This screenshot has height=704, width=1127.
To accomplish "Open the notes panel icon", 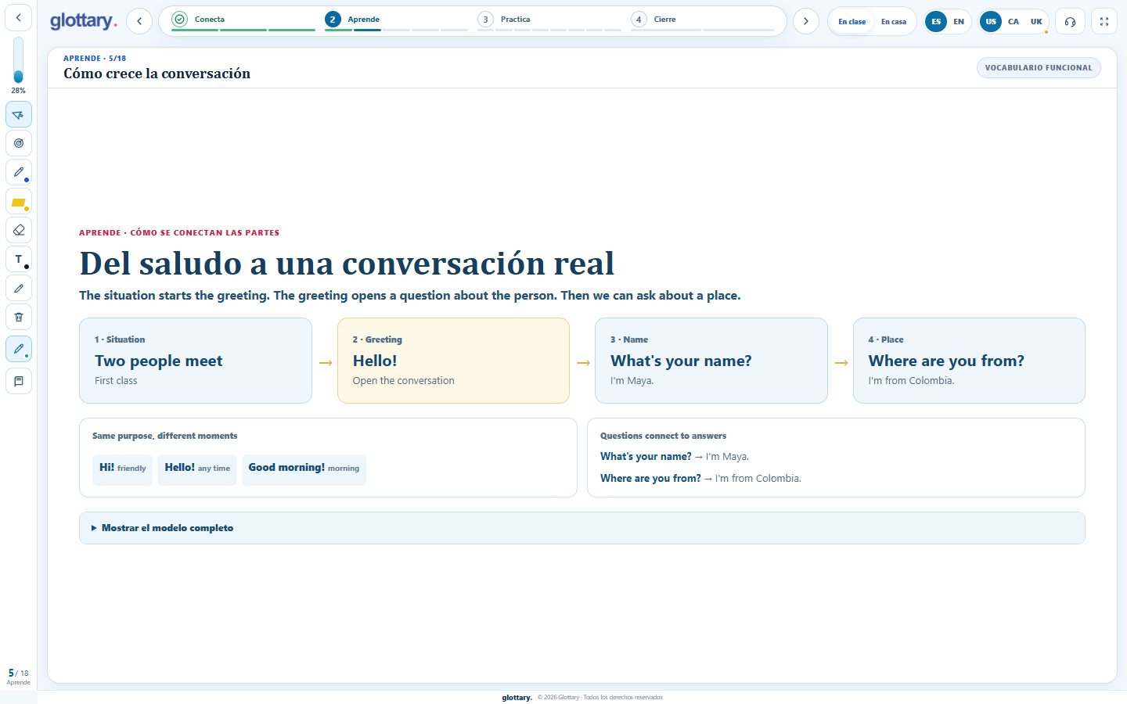I will pos(19,381).
